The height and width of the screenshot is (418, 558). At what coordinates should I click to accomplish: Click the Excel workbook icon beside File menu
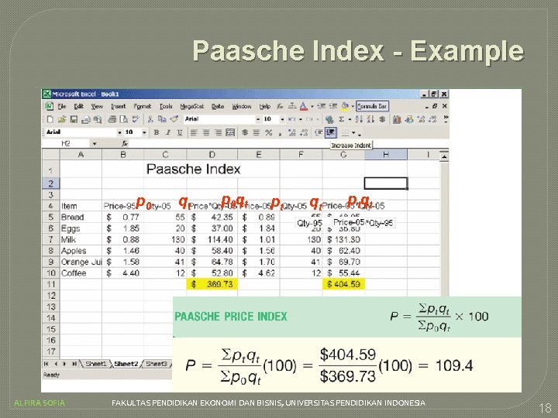point(49,106)
